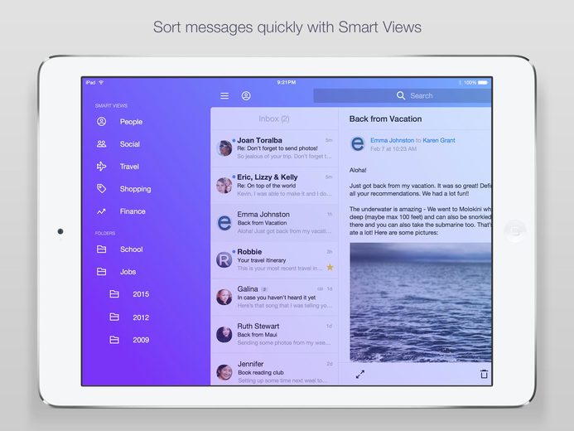Screen dimensions: 574x431
Task: Toggle the star on Robbie's message
Action: pos(330,268)
